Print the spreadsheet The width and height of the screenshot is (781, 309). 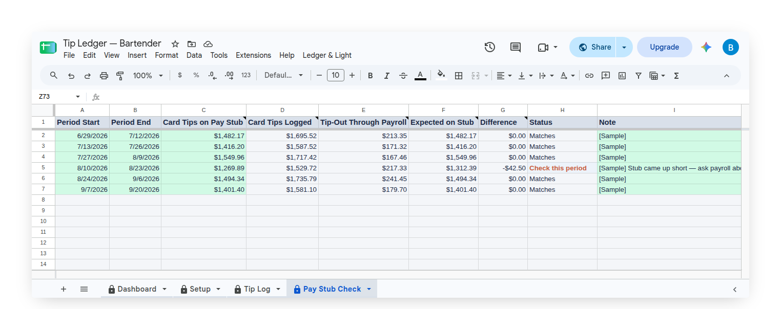[104, 76]
